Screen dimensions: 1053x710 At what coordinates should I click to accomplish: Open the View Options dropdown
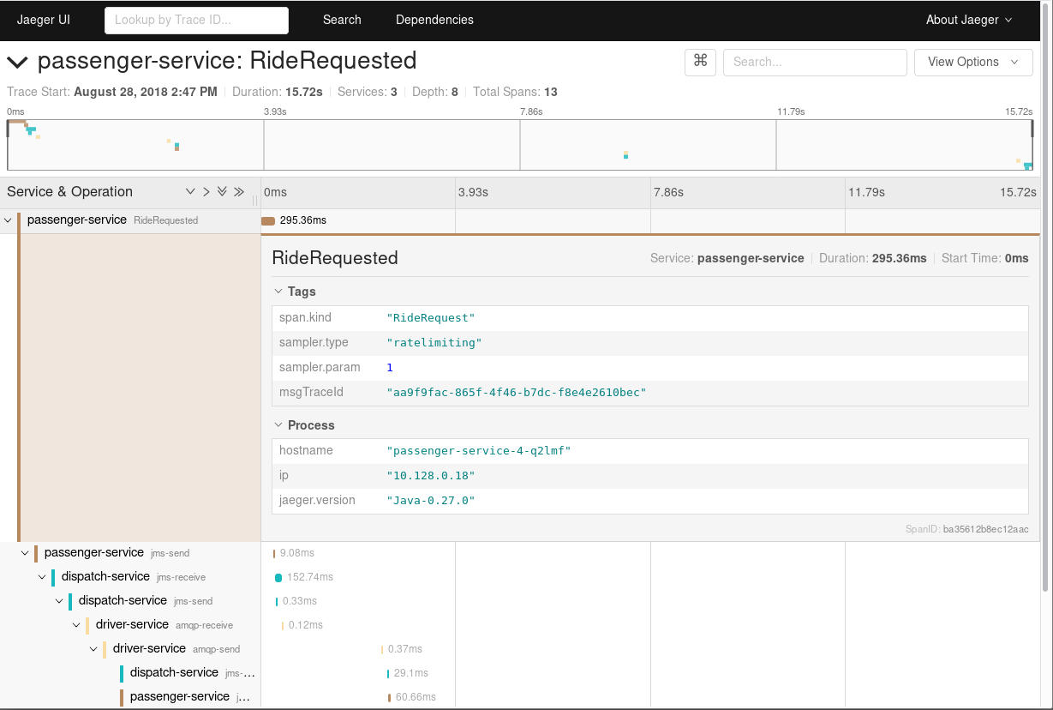973,62
